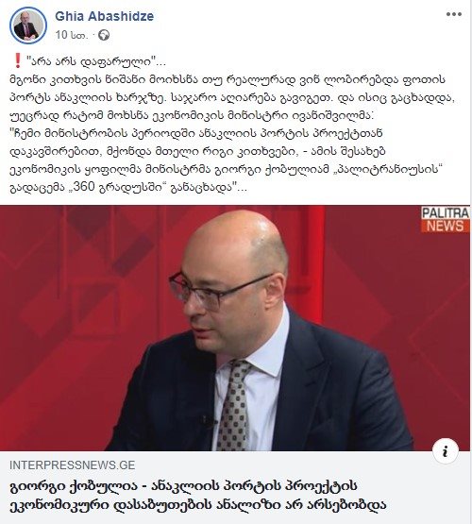This screenshot has width=472, height=524.
Task: Open the article preview photo
Action: [235, 329]
